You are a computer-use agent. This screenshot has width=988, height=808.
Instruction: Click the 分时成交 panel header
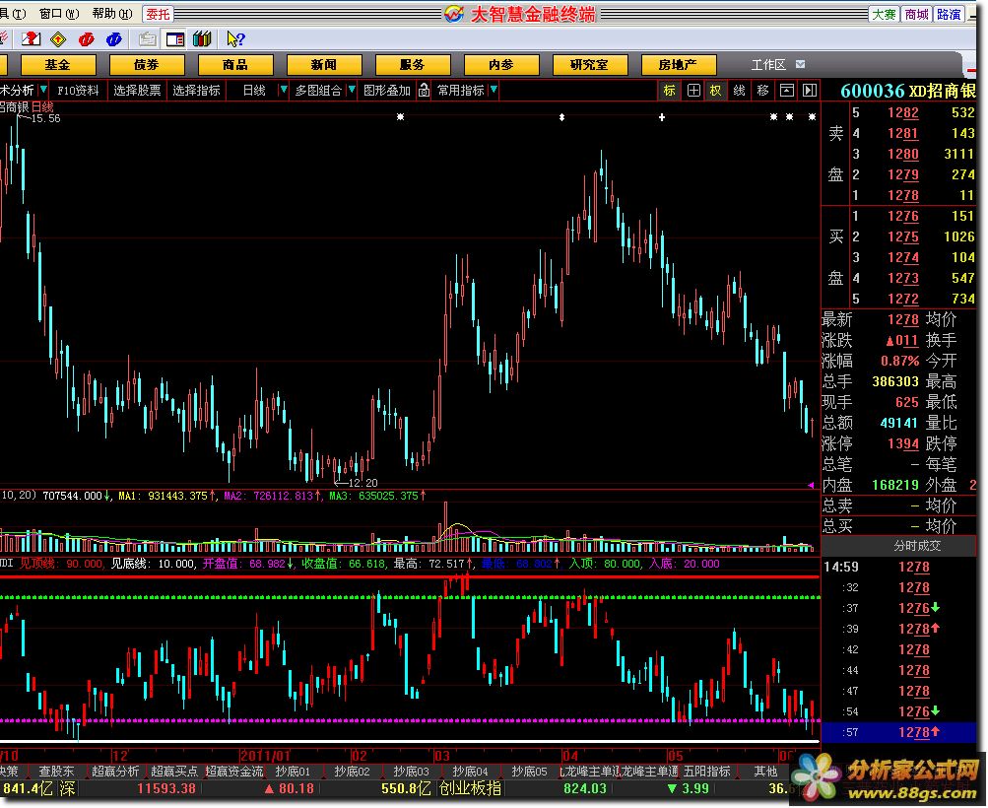coord(899,546)
